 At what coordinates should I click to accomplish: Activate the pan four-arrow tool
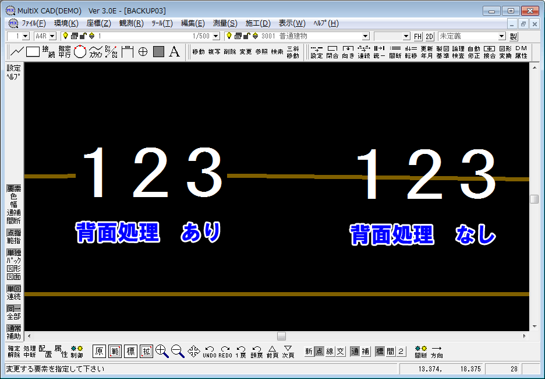[x=193, y=352]
